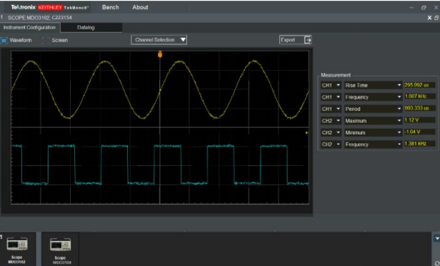440x266 pixels.
Task: Open channel dropdown for Maximum row
Action: pos(331,121)
